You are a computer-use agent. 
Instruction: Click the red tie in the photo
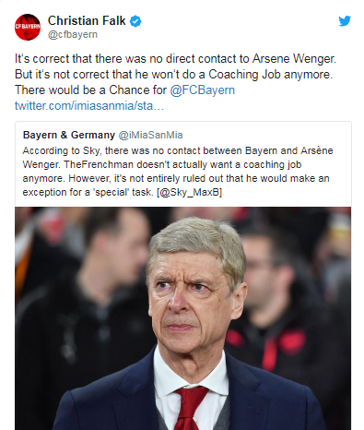pos(190,408)
